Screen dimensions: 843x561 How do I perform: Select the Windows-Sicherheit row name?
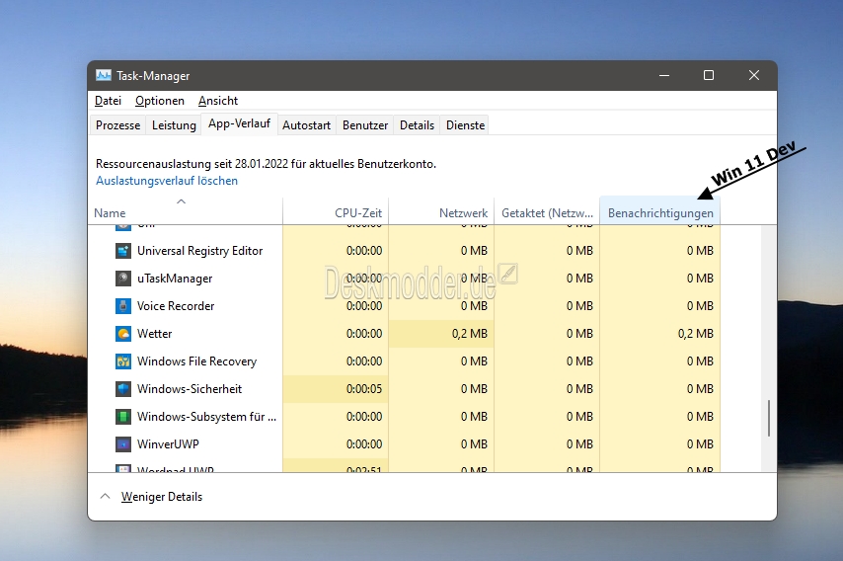[190, 389]
